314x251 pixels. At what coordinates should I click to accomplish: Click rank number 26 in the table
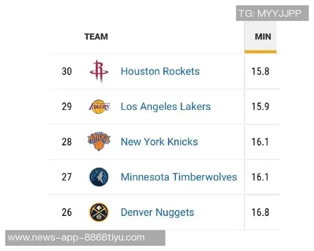point(66,212)
